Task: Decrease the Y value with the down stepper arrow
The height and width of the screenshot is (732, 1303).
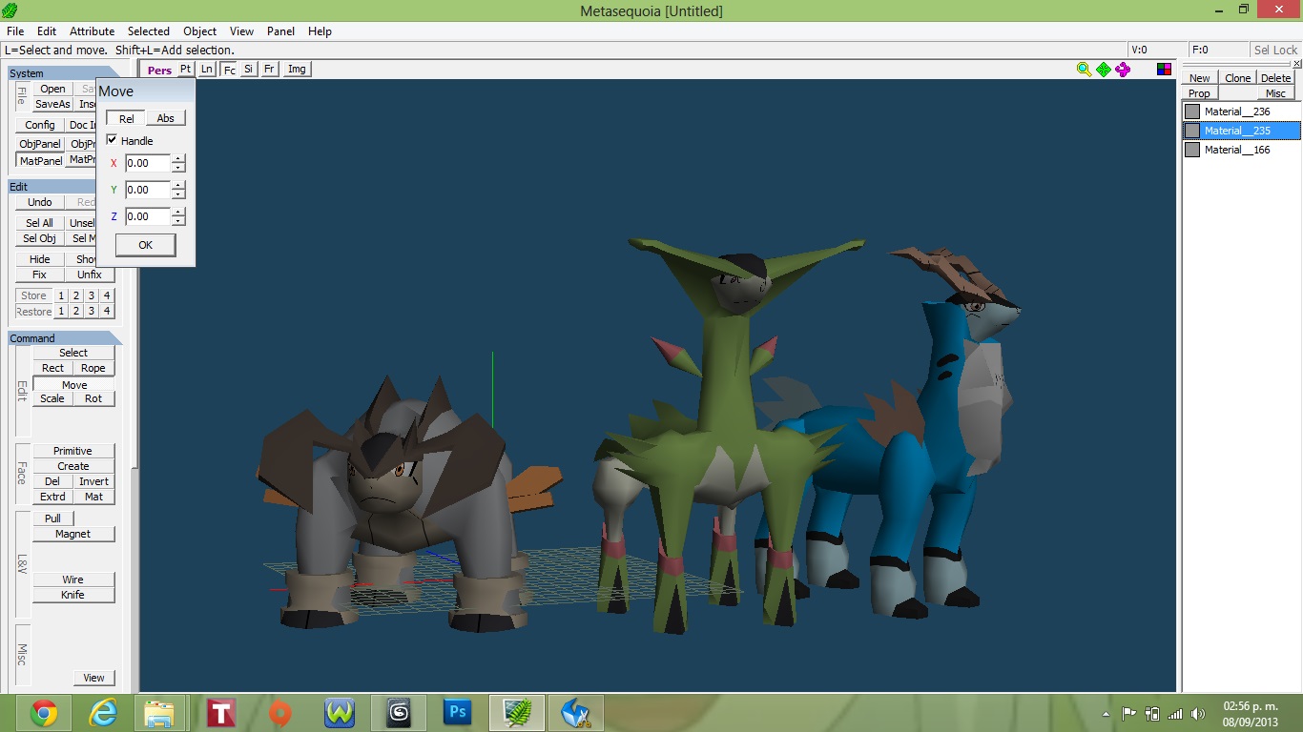Action: pyautogui.click(x=178, y=194)
